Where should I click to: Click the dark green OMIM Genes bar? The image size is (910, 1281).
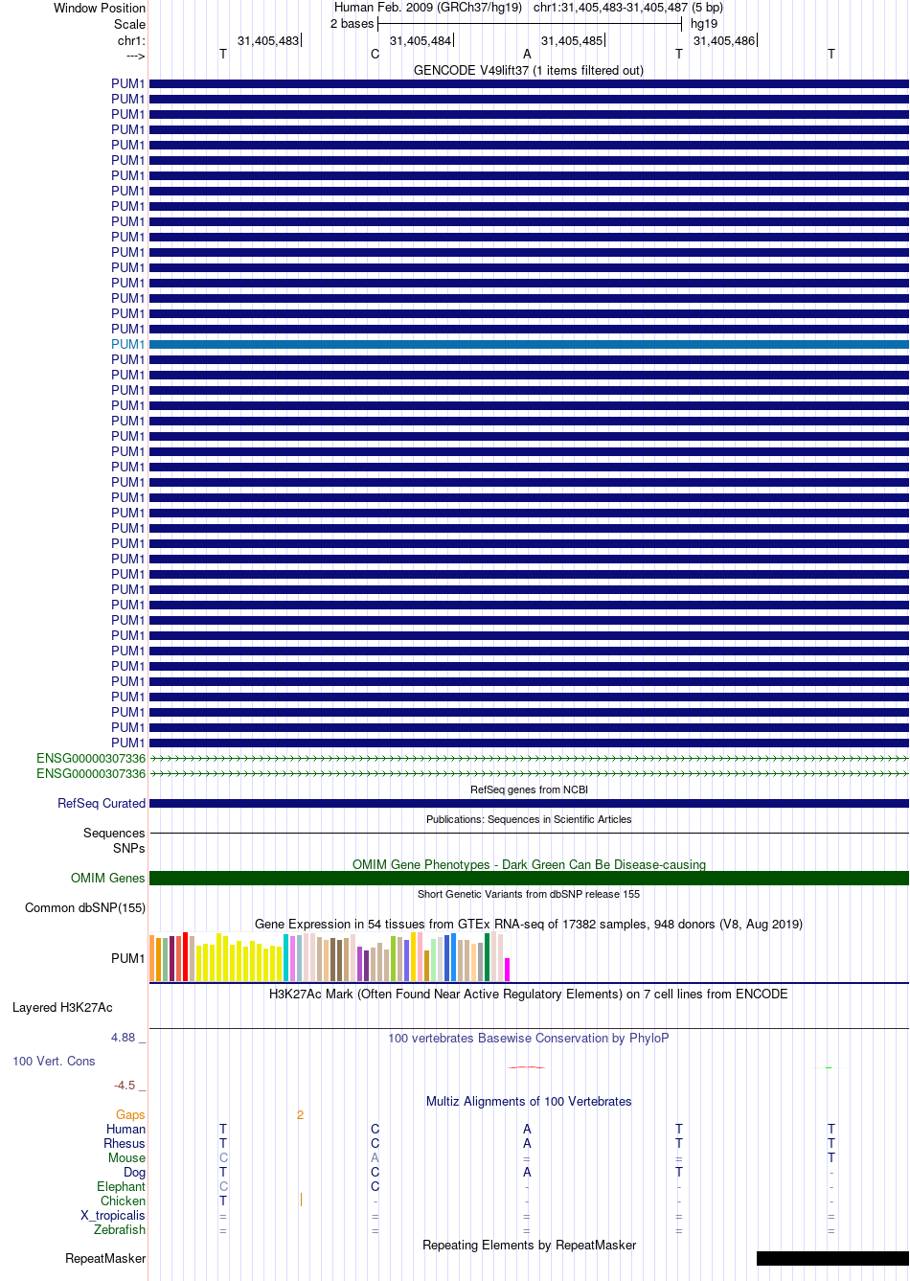pyautogui.click(x=529, y=878)
